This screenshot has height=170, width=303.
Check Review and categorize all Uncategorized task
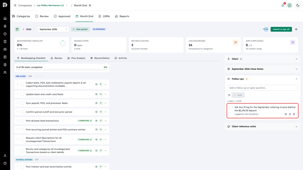22,151
